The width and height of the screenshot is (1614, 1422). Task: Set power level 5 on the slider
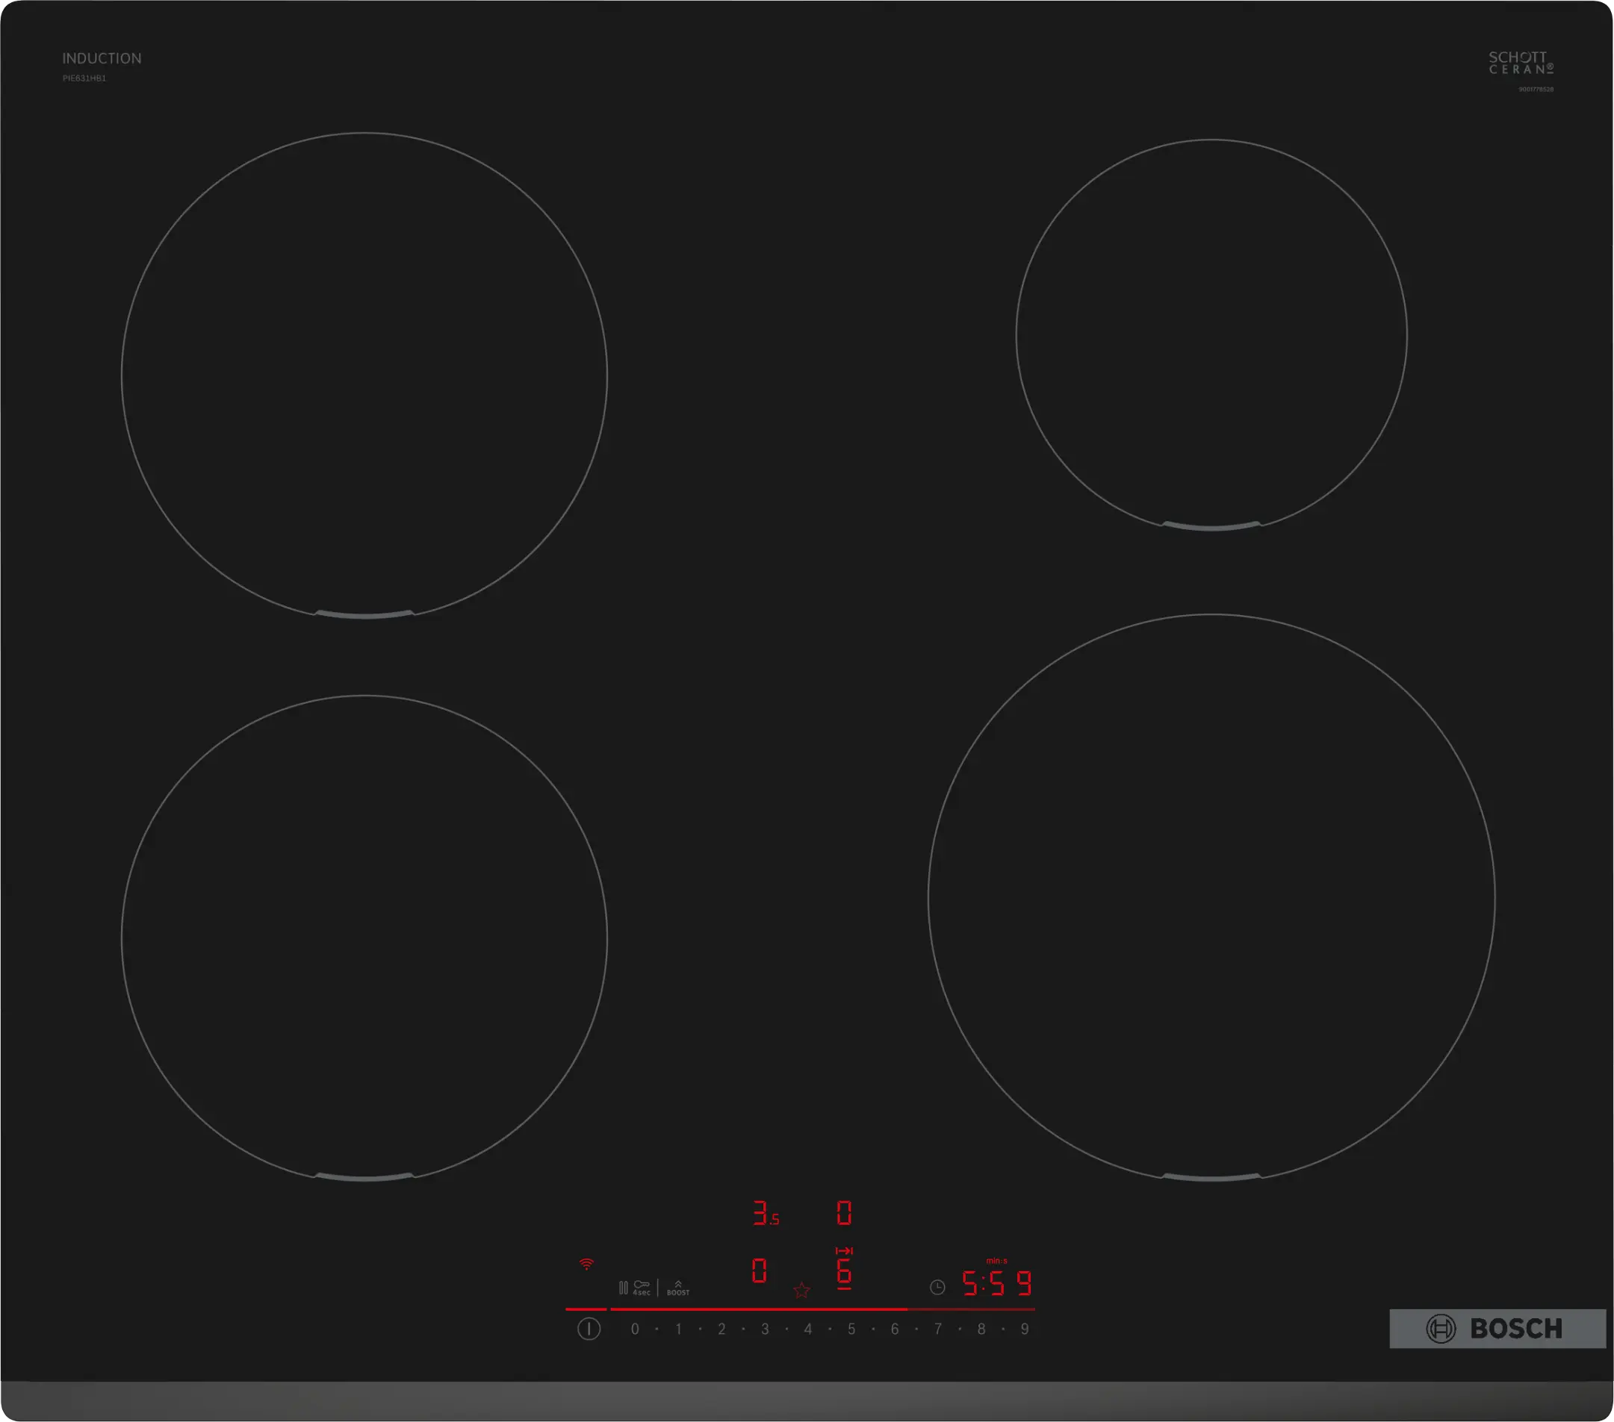click(x=851, y=1329)
